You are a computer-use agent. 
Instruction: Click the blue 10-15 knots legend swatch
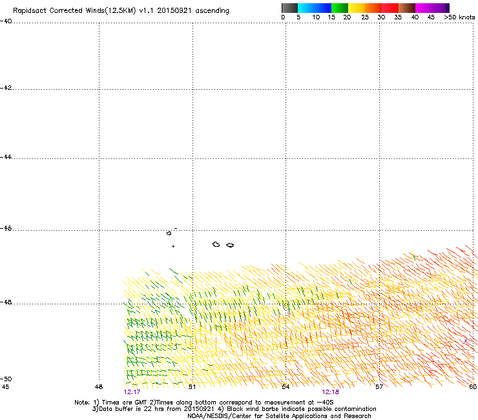pos(323,8)
